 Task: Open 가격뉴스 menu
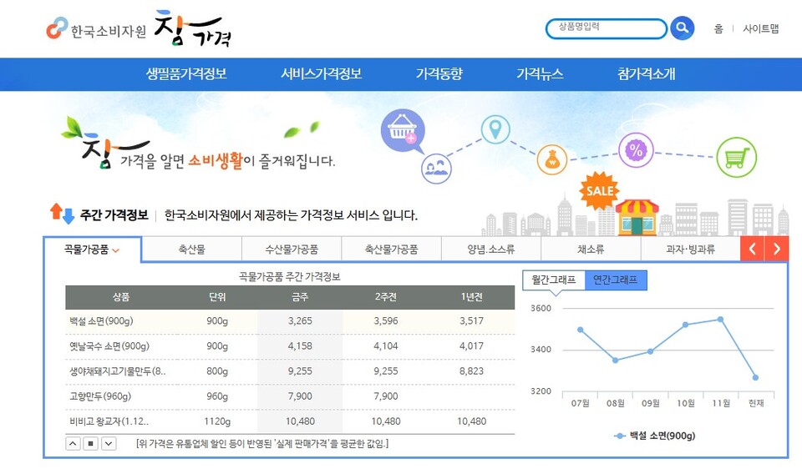point(540,74)
